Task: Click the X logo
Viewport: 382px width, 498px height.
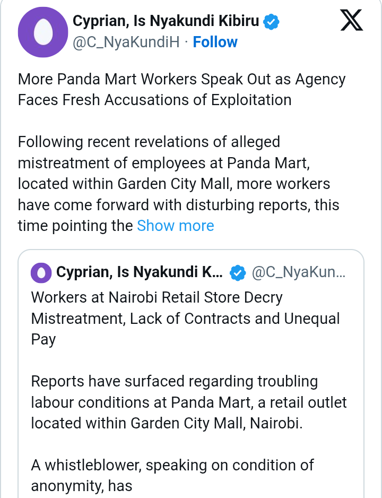Action: pos(351,22)
